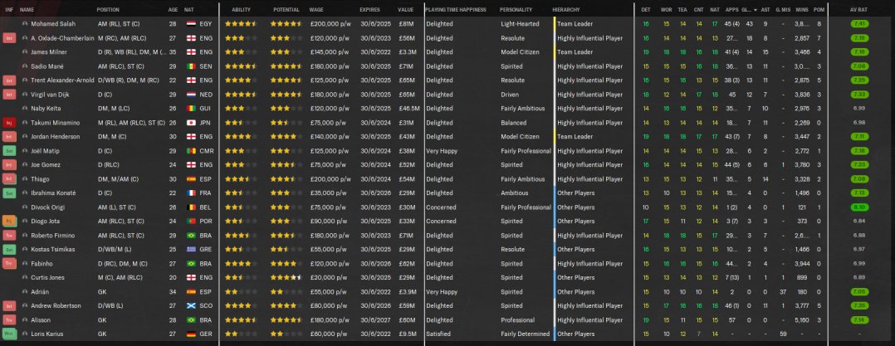Click Naby Keïta's £46.5M value
895x346 pixels.
point(409,109)
